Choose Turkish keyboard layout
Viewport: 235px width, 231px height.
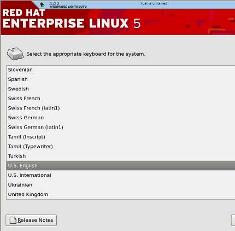point(121,156)
